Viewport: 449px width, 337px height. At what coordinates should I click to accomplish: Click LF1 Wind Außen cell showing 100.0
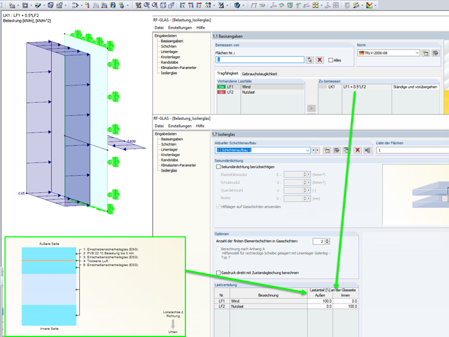click(320, 301)
